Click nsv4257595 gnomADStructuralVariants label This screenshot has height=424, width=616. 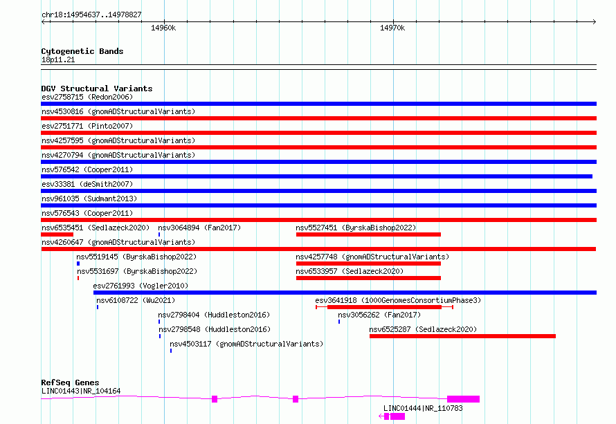pos(118,140)
